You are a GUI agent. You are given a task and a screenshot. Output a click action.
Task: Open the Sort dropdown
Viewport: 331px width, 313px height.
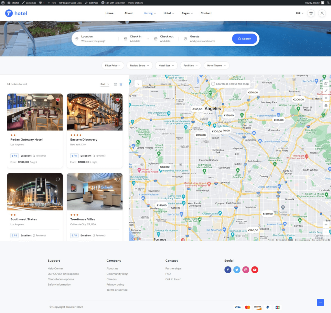point(105,84)
